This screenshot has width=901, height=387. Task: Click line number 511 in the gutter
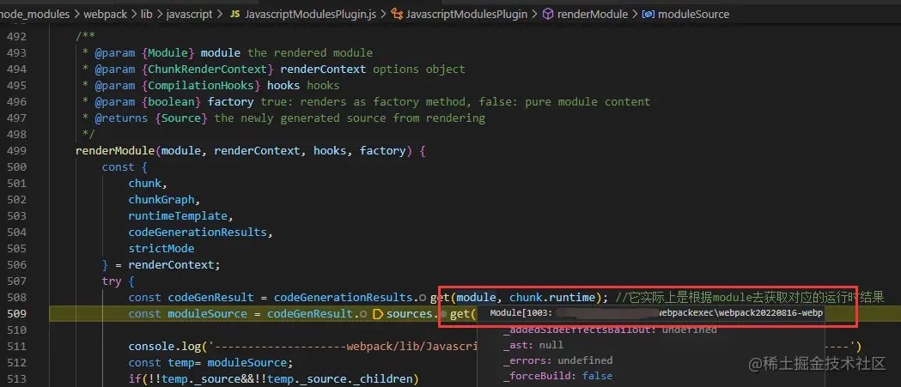(16, 347)
